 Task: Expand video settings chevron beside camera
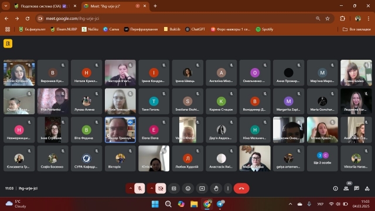tap(152, 189)
